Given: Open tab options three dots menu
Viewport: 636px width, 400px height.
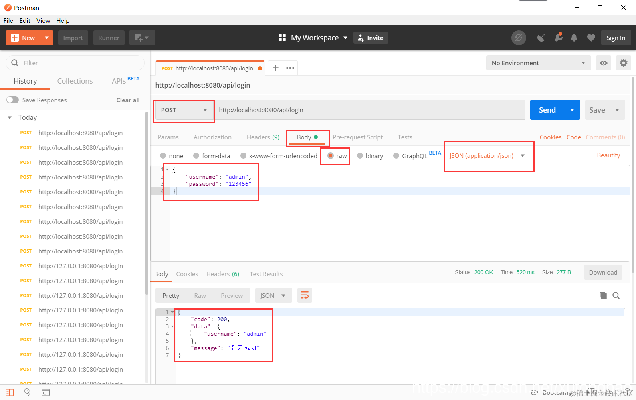Looking at the screenshot, I should coord(290,68).
